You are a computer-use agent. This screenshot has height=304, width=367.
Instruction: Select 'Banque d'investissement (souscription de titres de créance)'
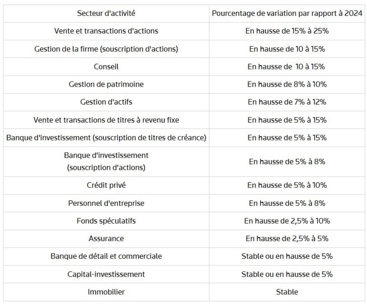(106, 137)
